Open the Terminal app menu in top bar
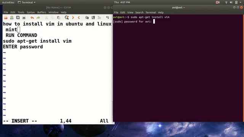244x137 pixels. [x=27, y=2]
